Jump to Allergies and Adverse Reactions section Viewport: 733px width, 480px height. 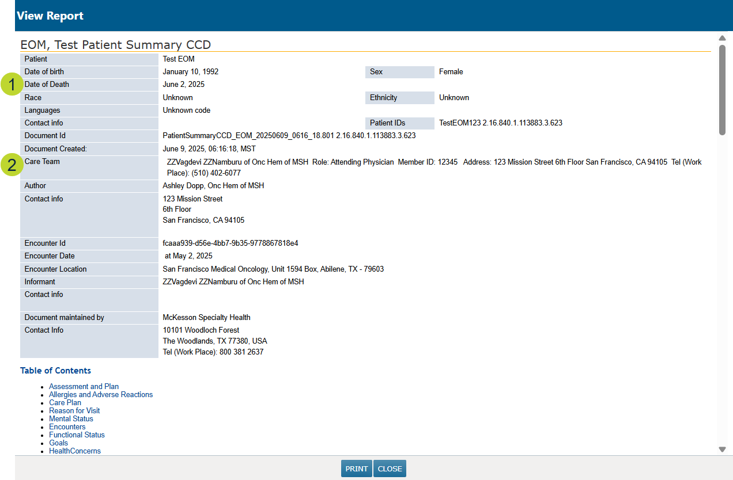[101, 395]
